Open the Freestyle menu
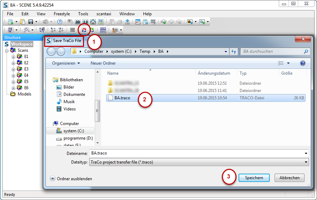The image size is (317, 200). [x=62, y=14]
